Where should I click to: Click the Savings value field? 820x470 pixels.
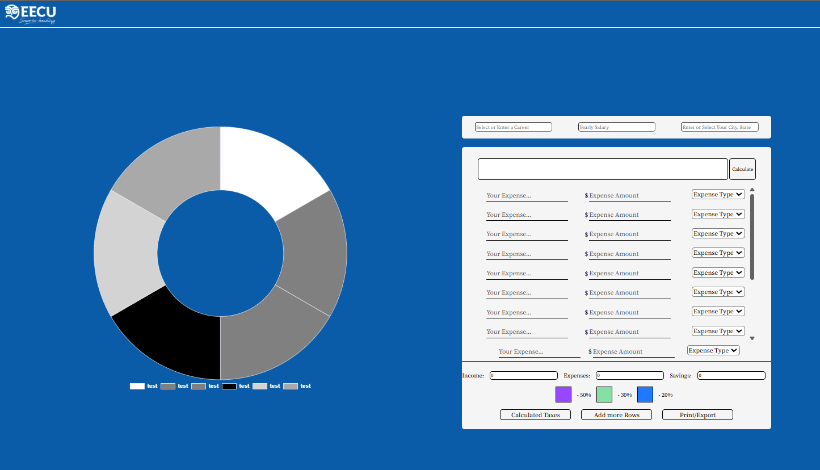(731, 375)
